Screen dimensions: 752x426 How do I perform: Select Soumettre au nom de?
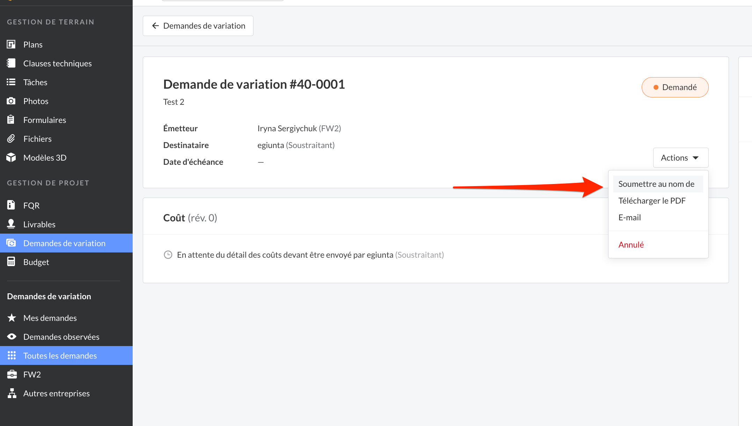click(656, 184)
